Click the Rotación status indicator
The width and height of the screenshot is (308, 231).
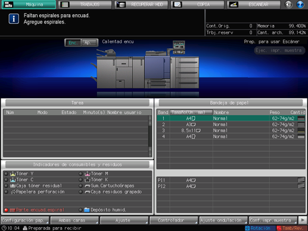click(260, 228)
